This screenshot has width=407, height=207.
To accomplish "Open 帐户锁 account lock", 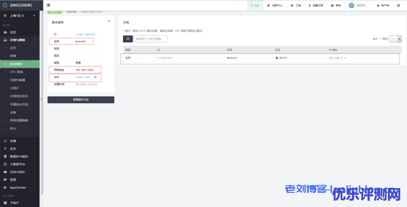I will 383,6.
